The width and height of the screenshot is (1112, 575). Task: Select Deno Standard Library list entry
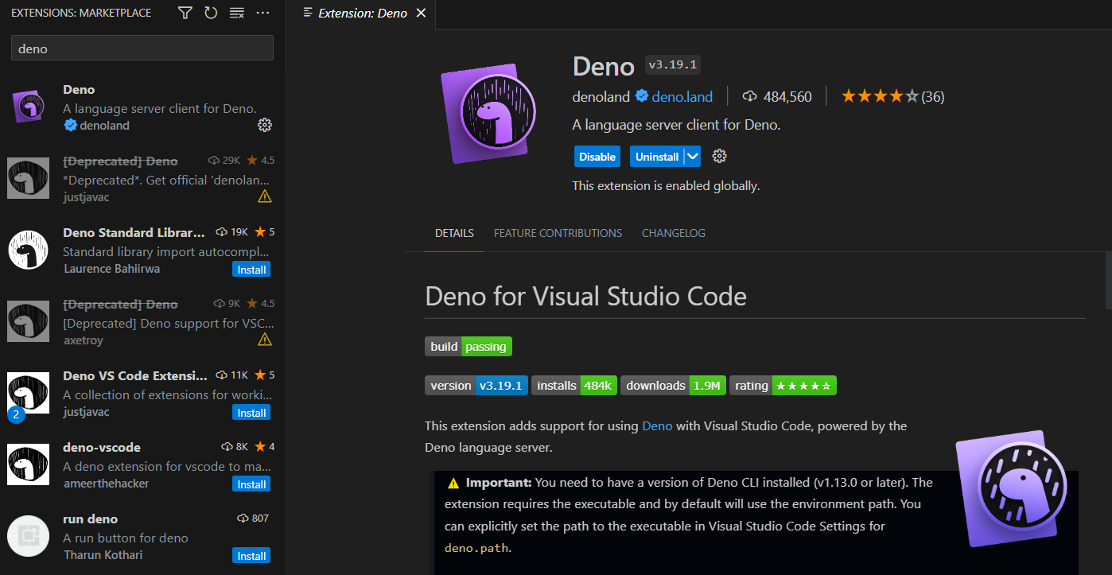(x=142, y=251)
